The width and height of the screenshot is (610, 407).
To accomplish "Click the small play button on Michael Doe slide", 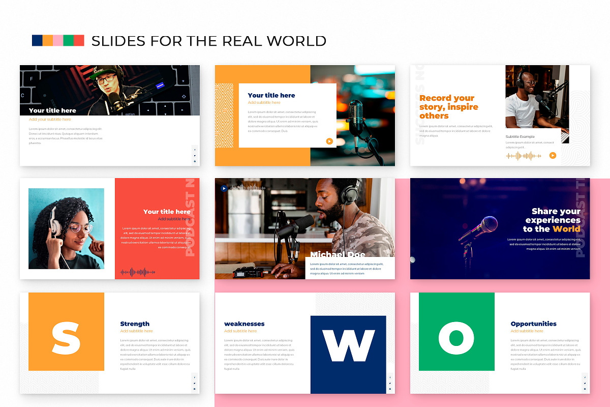I will (224, 188).
